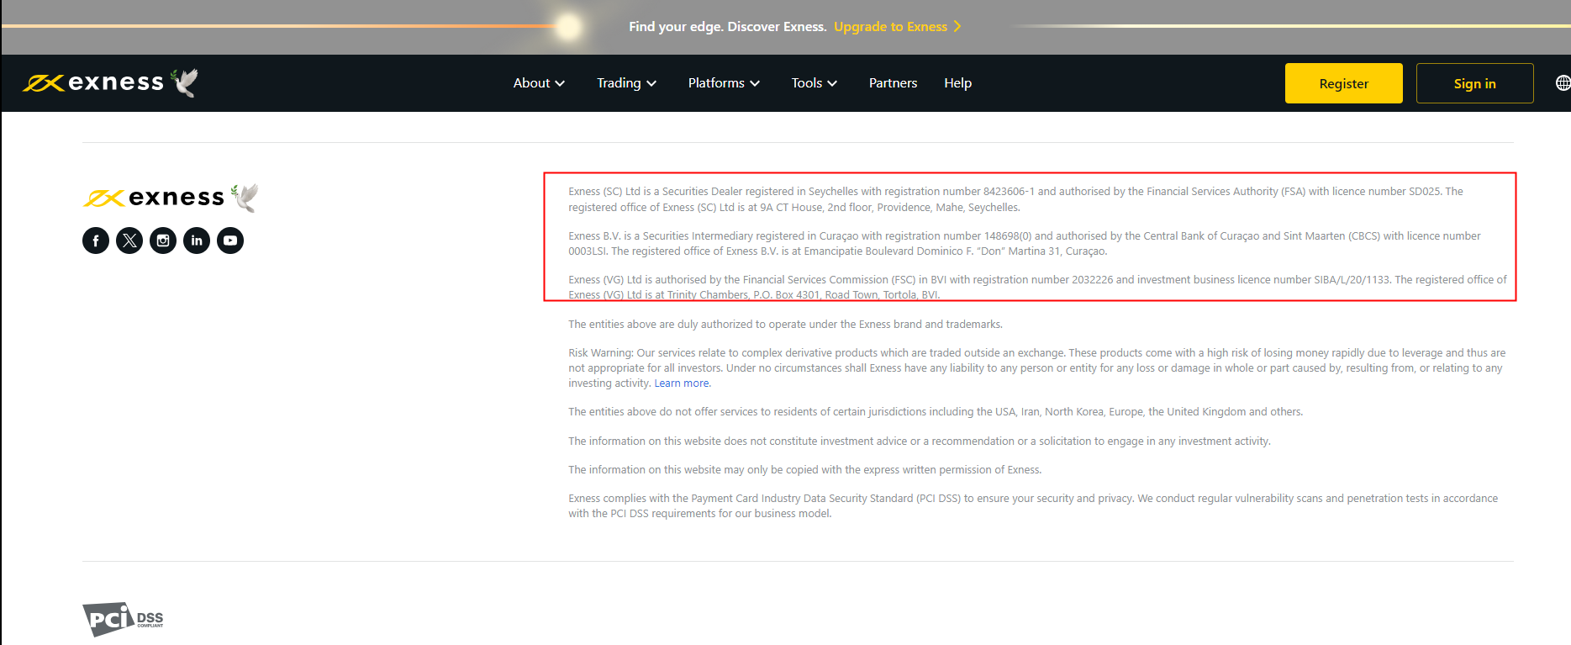Screen dimensions: 1571x645
Task: Click the 'duly authorized to operate' sentence
Action: point(785,325)
